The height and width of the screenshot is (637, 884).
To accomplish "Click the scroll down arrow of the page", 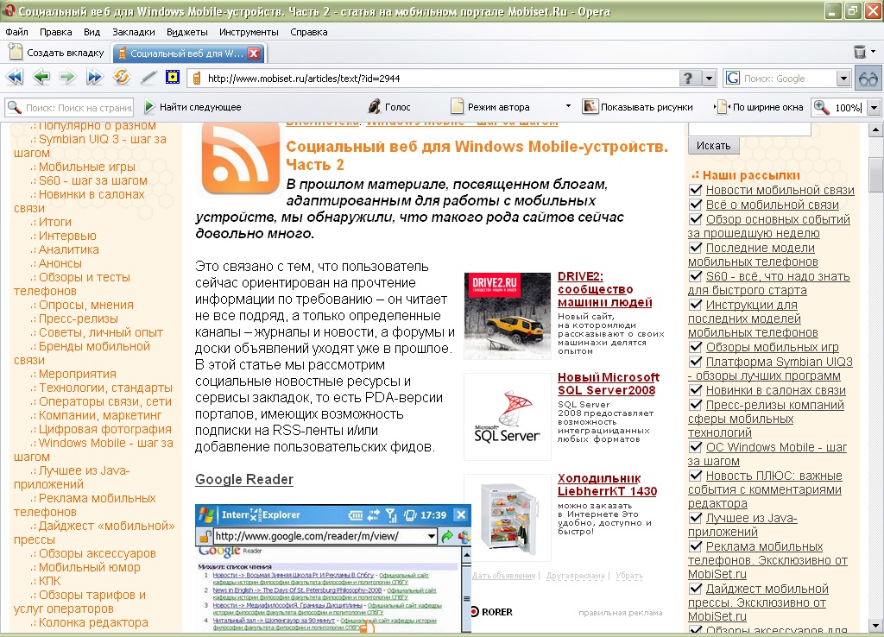I will click(875, 625).
